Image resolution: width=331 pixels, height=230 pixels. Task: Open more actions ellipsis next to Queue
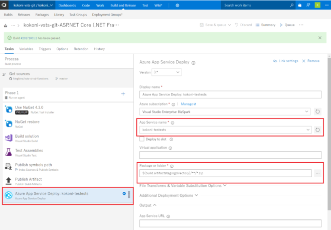(x=301, y=25)
